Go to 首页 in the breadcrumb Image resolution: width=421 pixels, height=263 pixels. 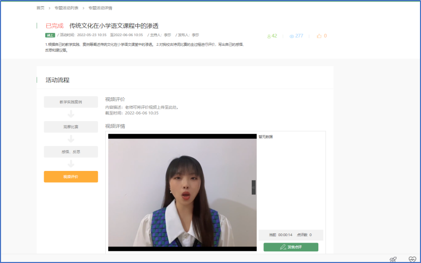pos(41,8)
